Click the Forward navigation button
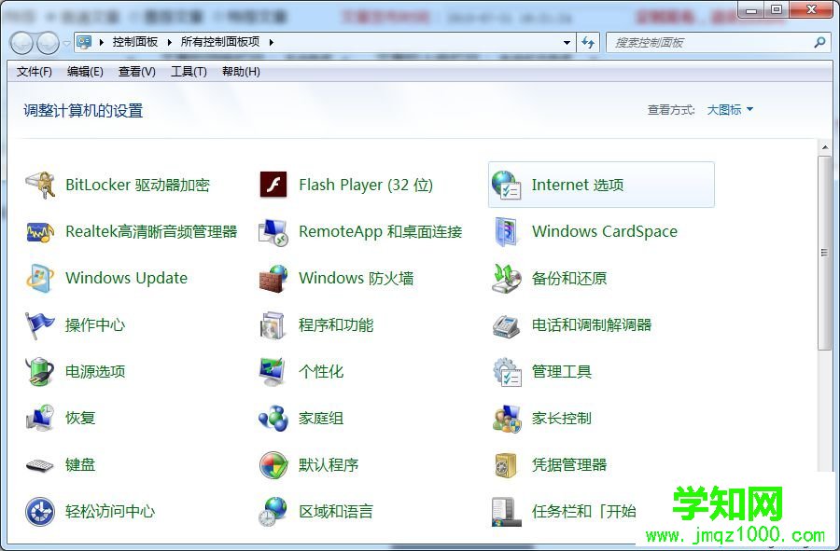Viewport: 840px width, 551px height. click(49, 43)
